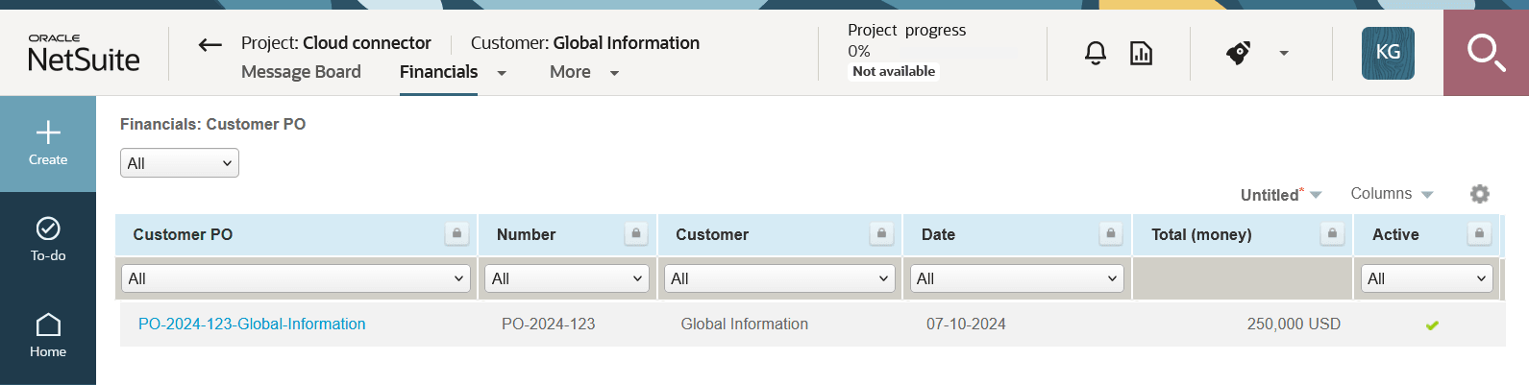Click lock icon in Customer PO column
The image size is (1529, 385).
(x=457, y=233)
